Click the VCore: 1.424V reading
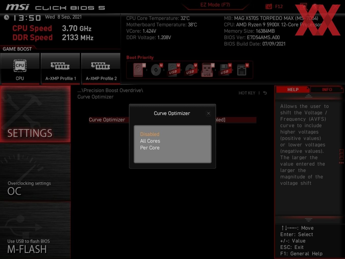The height and width of the screenshot is (259, 345). tap(141, 31)
